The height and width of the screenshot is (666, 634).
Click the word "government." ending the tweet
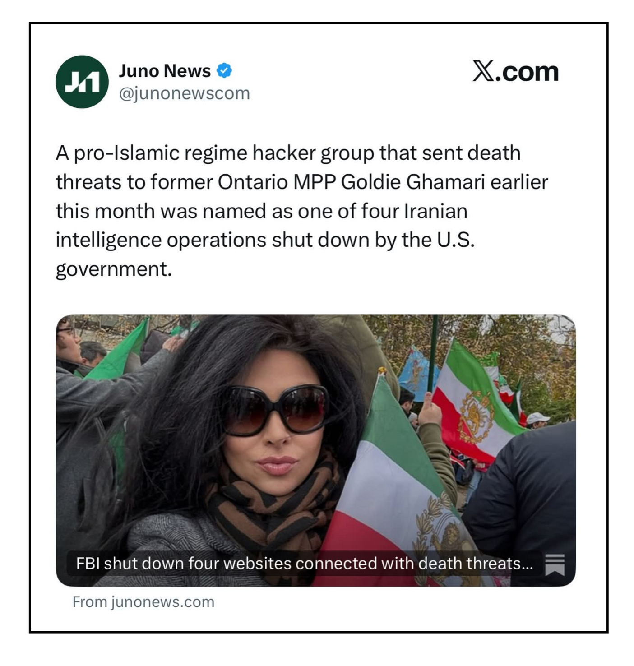(114, 269)
